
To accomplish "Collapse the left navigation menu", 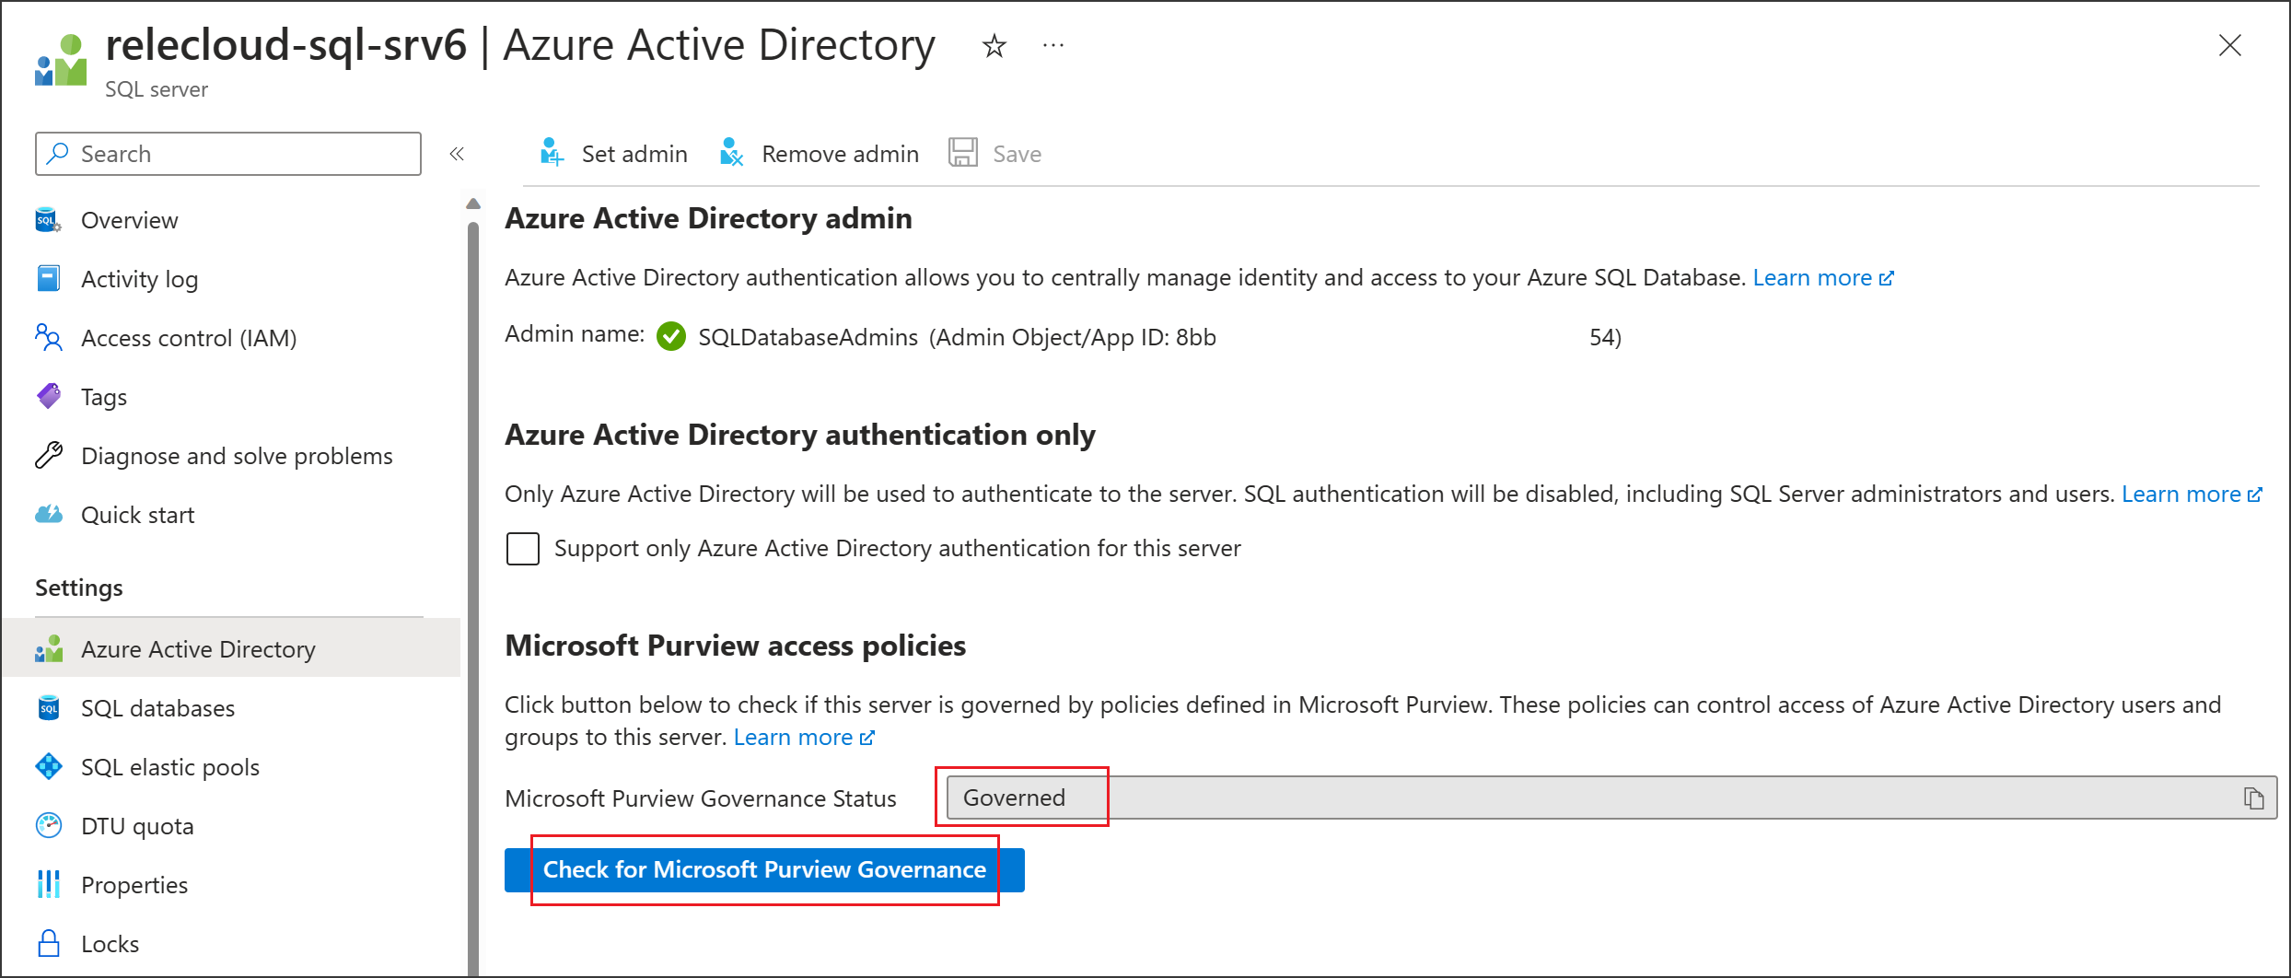I will 457,154.
